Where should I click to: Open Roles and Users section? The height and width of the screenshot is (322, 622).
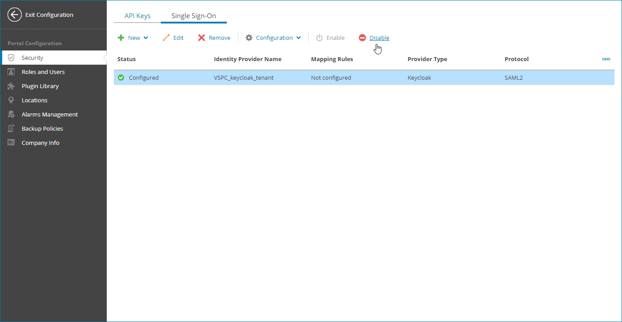(43, 71)
